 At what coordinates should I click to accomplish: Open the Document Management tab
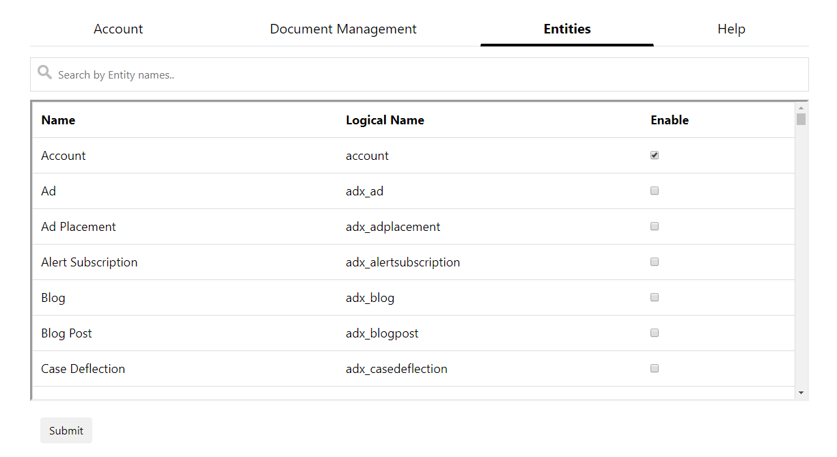coord(343,29)
